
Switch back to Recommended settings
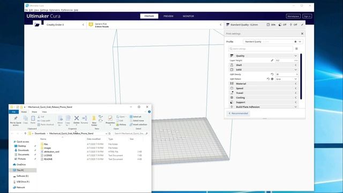[238, 113]
